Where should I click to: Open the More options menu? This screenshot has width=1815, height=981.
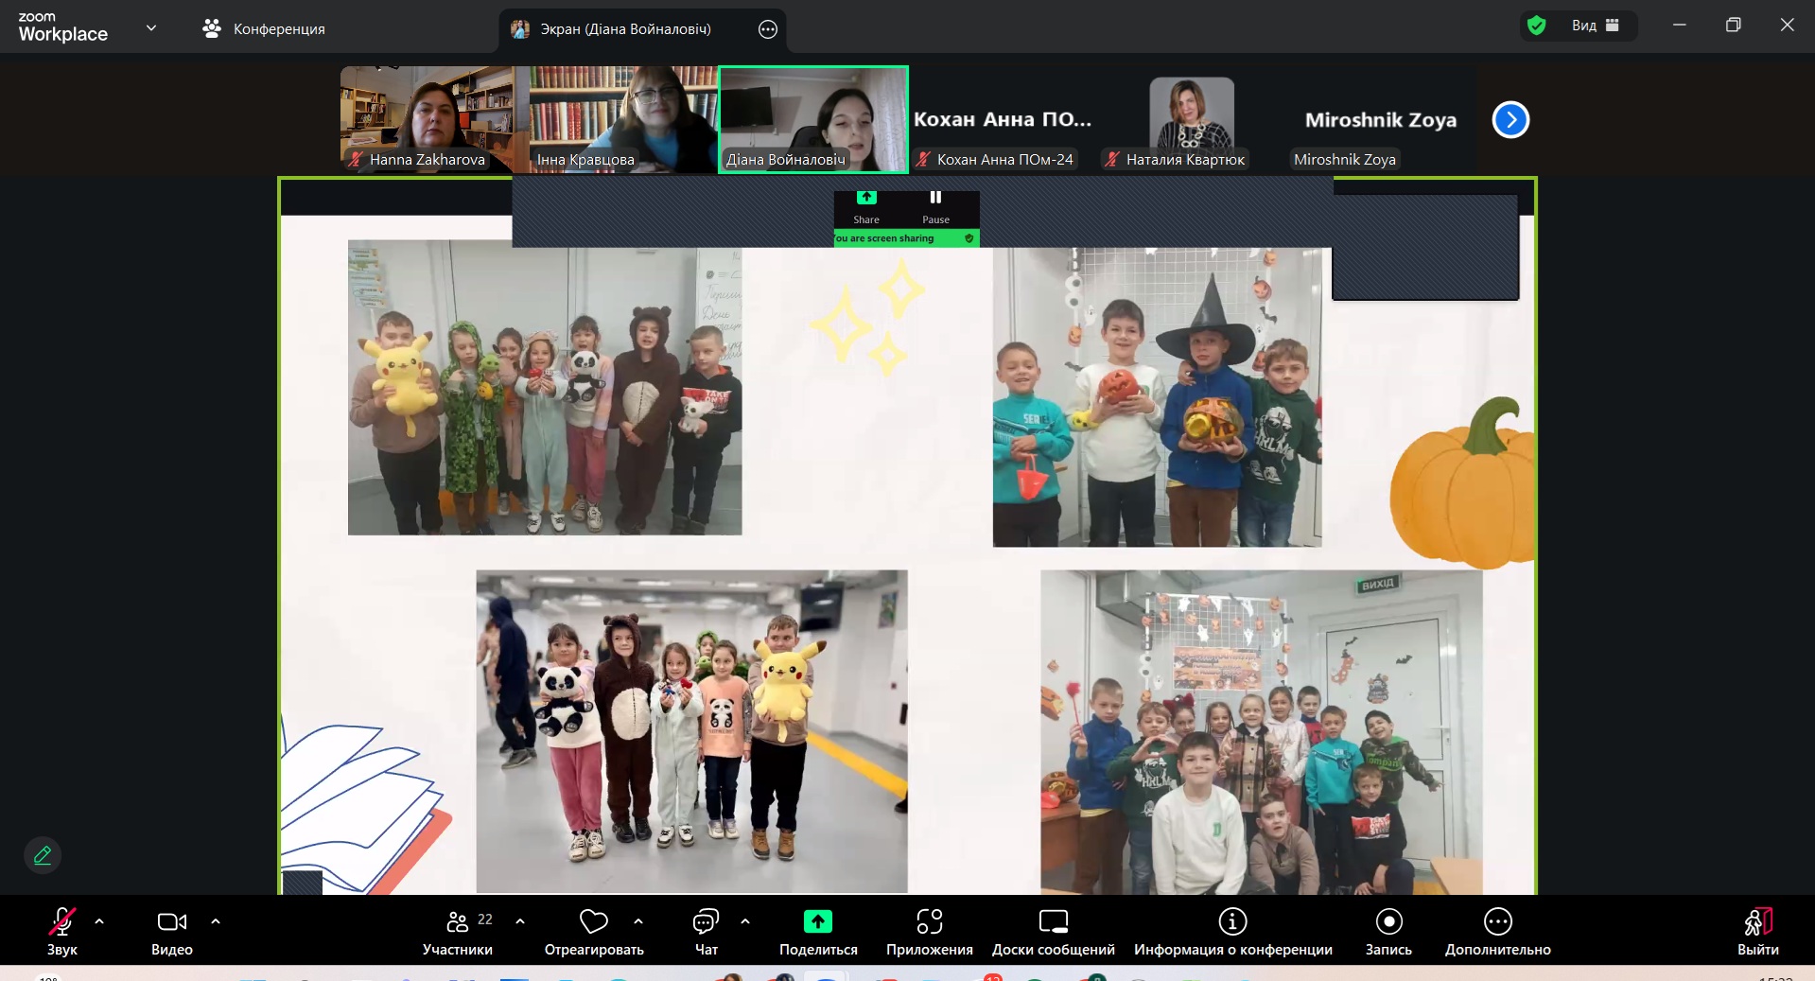point(1497,933)
